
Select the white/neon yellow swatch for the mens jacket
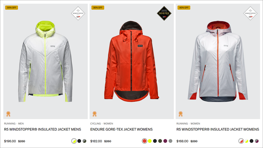74,141
